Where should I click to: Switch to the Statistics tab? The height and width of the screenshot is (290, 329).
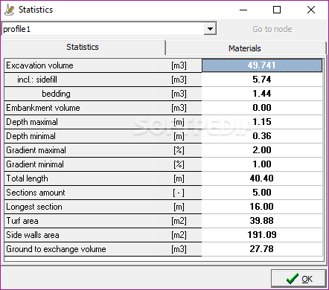[x=83, y=47]
